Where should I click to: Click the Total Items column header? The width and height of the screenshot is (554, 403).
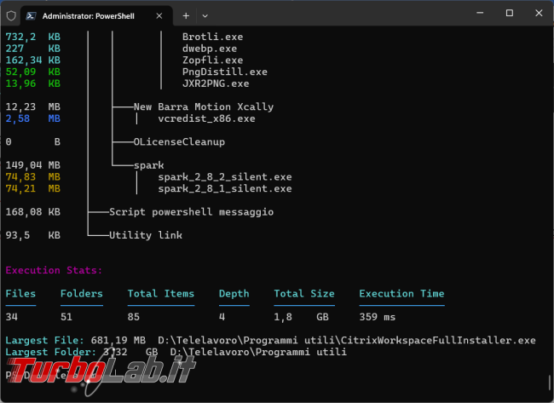click(161, 293)
